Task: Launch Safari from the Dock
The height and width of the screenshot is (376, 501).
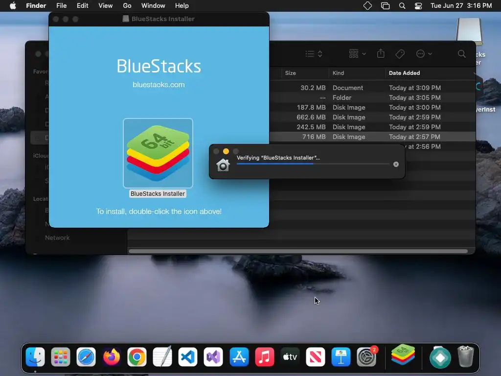Action: [x=86, y=357]
